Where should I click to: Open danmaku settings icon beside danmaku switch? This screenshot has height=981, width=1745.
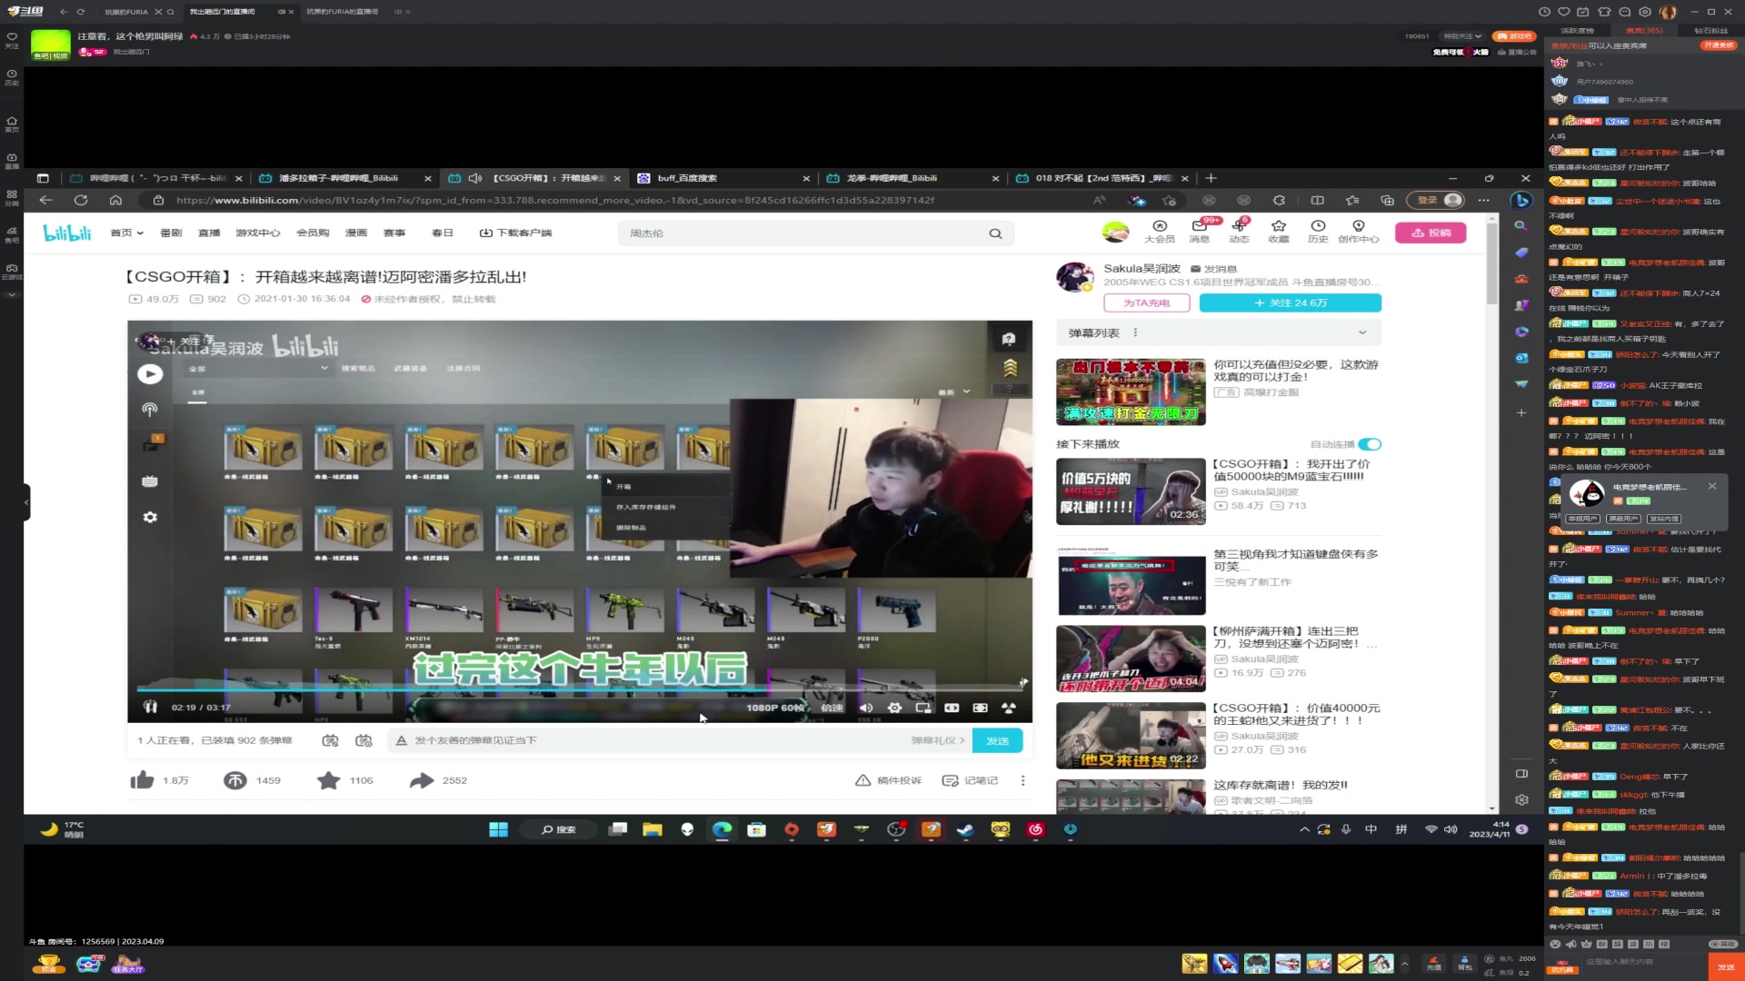click(x=364, y=740)
